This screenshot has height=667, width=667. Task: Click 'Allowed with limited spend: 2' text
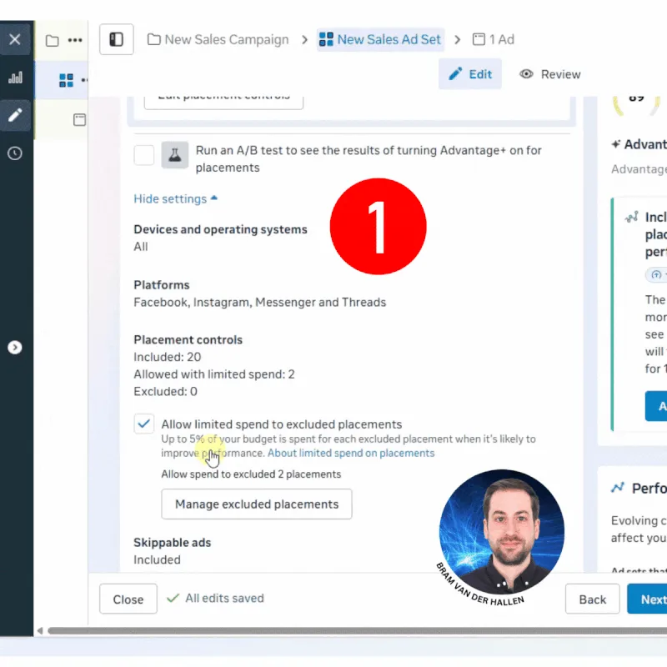point(214,374)
